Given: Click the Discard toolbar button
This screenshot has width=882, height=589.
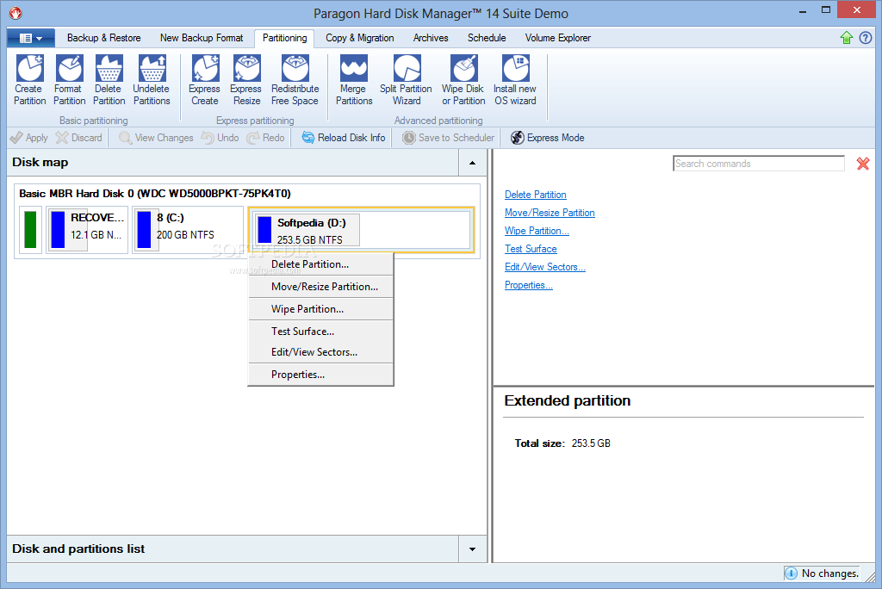Looking at the screenshot, I should point(79,138).
